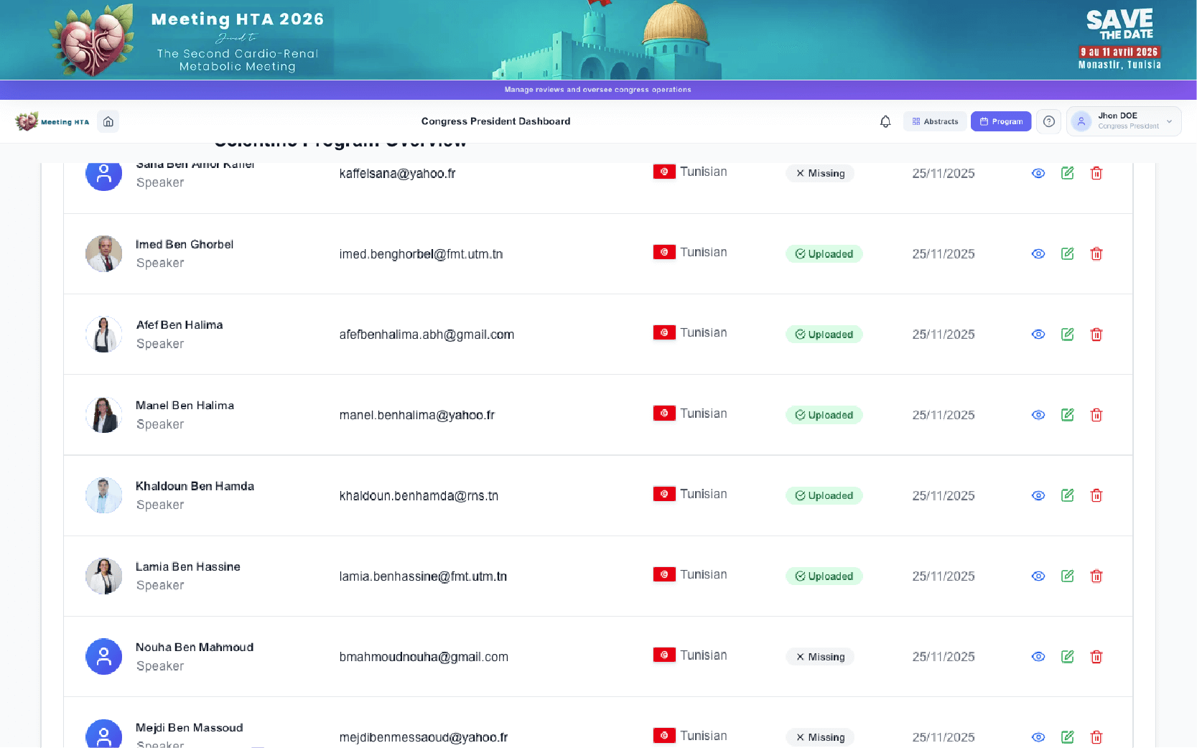
Task: Click the Missing status for Nouha Ben Mahmoud
Action: [819, 656]
